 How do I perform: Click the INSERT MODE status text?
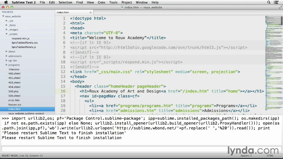pyautogui.click(x=22, y=155)
